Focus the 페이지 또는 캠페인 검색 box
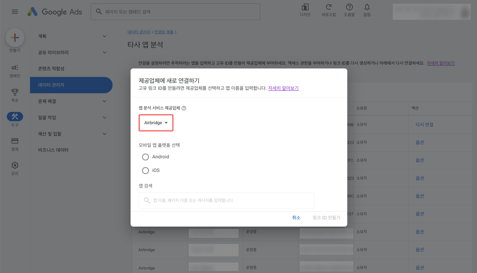 coord(175,12)
